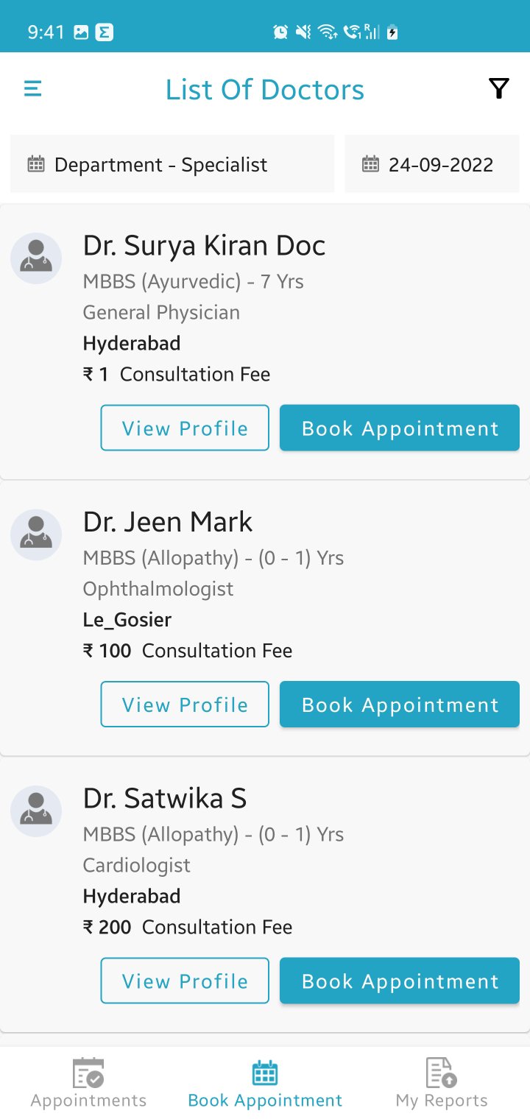Tap the alarm icon in status bar

(280, 32)
